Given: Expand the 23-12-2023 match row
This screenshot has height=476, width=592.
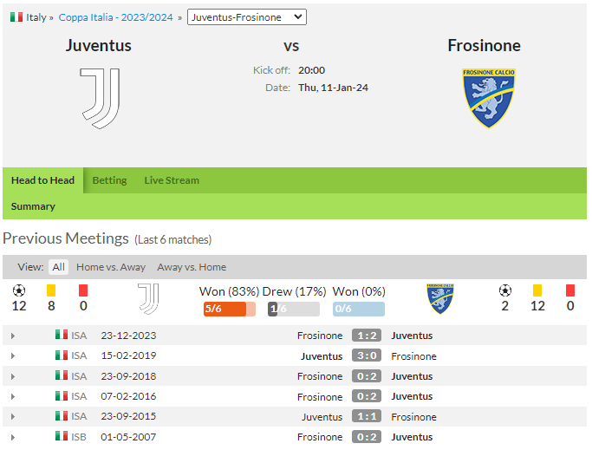Looking at the screenshot, I should (13, 336).
